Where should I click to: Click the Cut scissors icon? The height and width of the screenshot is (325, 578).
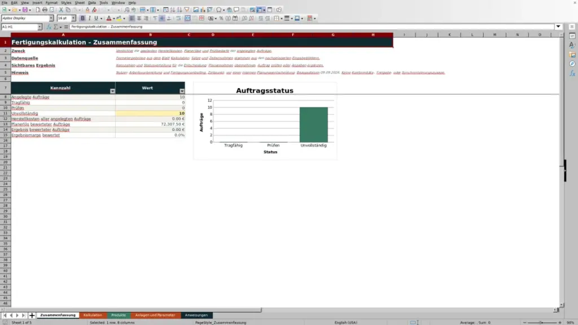[61, 10]
